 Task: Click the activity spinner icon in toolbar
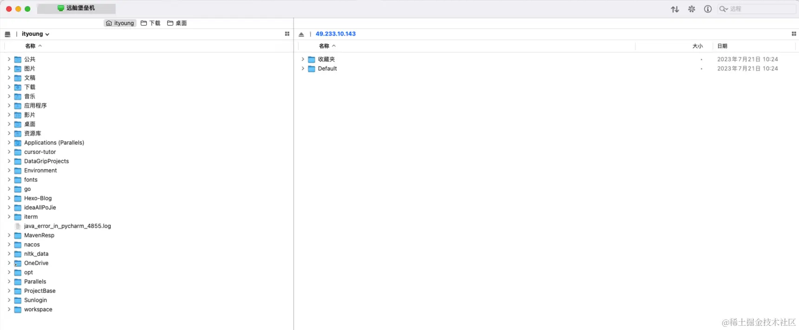tap(691, 9)
